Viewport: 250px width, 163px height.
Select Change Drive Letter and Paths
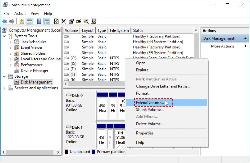click(167, 86)
